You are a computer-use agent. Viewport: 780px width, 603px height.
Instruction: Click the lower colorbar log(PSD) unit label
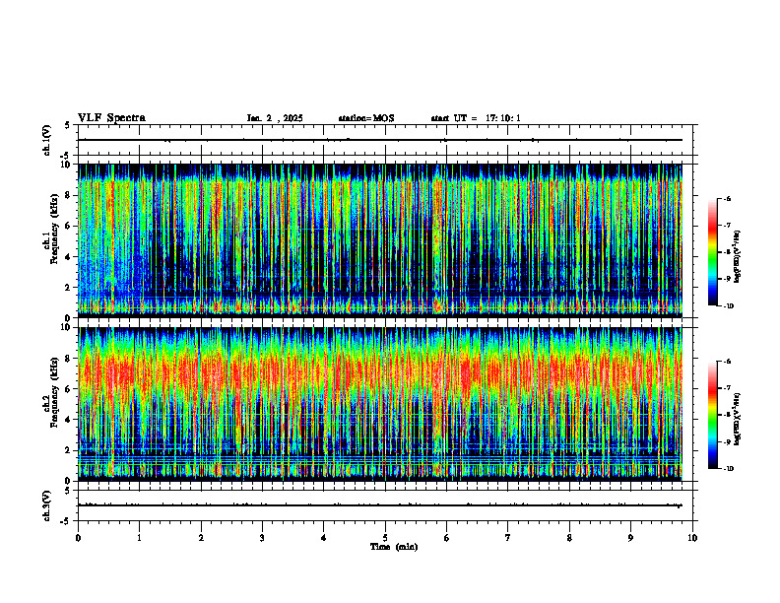click(x=738, y=419)
